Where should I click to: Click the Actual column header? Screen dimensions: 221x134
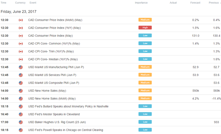[x=173, y=3]
